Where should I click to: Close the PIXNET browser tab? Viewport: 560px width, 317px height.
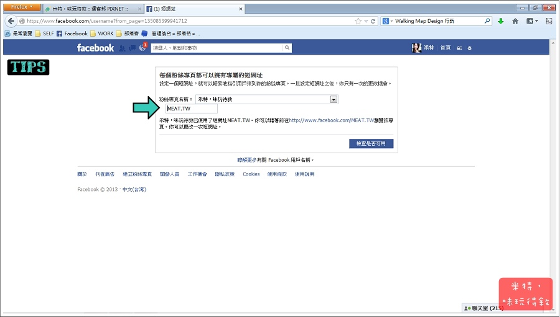[139, 9]
